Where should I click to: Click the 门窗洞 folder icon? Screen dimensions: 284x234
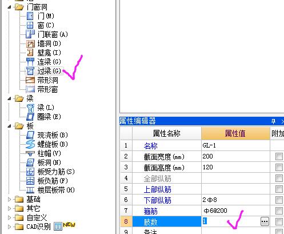pyautogui.click(x=19, y=7)
